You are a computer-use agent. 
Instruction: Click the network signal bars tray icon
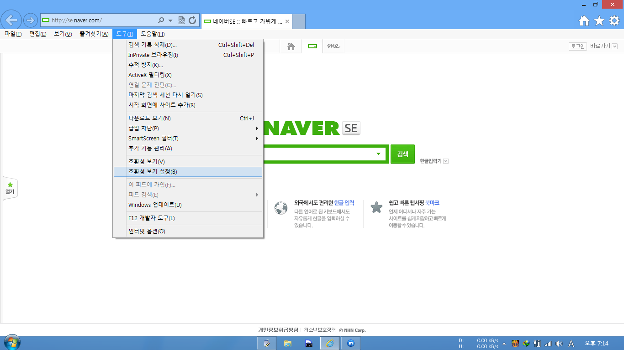point(548,344)
